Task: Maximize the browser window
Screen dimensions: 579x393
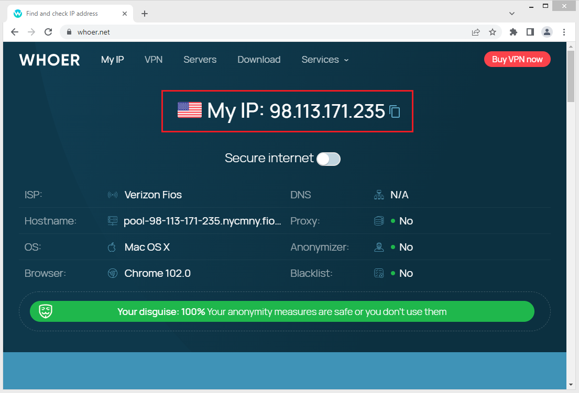Action: pyautogui.click(x=545, y=6)
